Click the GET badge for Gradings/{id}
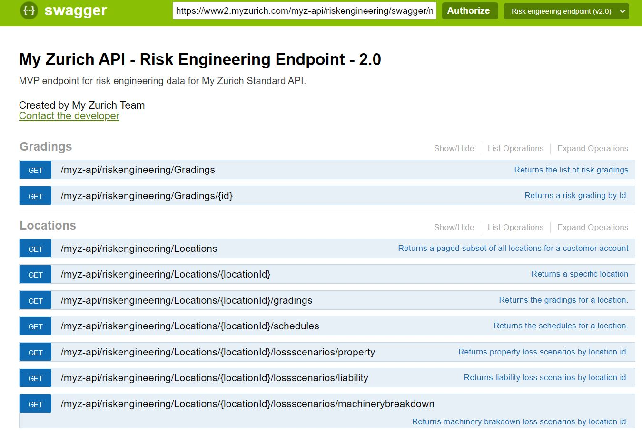 [36, 196]
